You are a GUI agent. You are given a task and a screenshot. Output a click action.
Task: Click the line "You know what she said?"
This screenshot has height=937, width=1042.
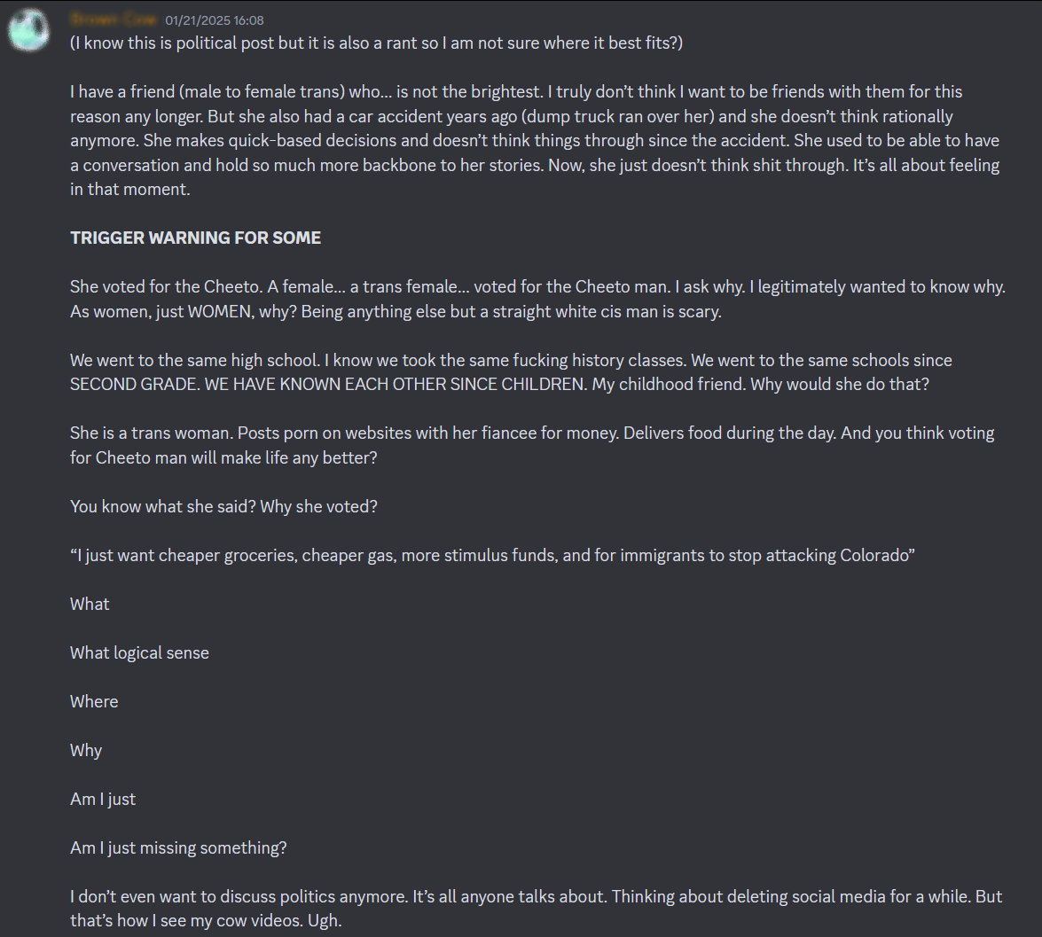pyautogui.click(x=224, y=507)
